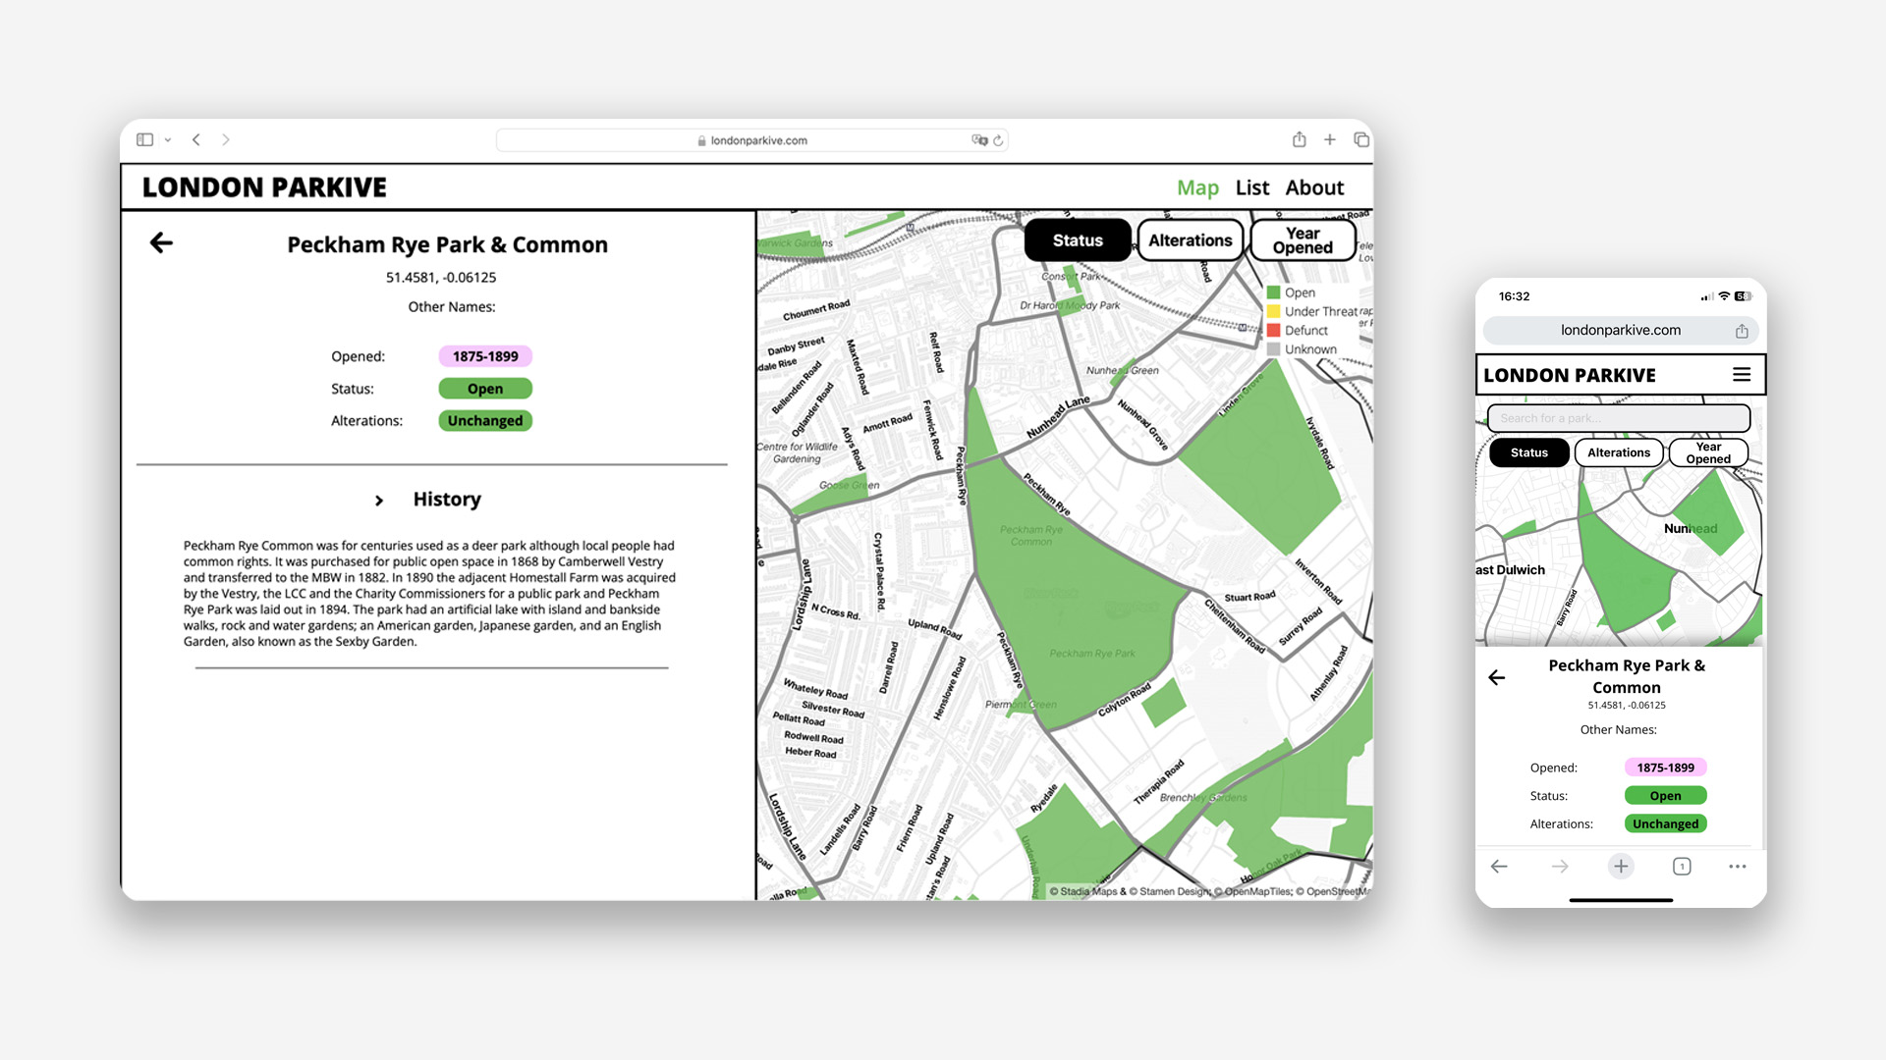Viewport: 1886px width, 1060px height.
Task: Open mobile browser three-dots menu
Action: [x=1737, y=867]
